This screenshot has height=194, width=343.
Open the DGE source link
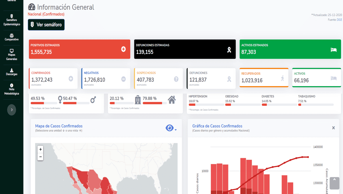pos(339,20)
